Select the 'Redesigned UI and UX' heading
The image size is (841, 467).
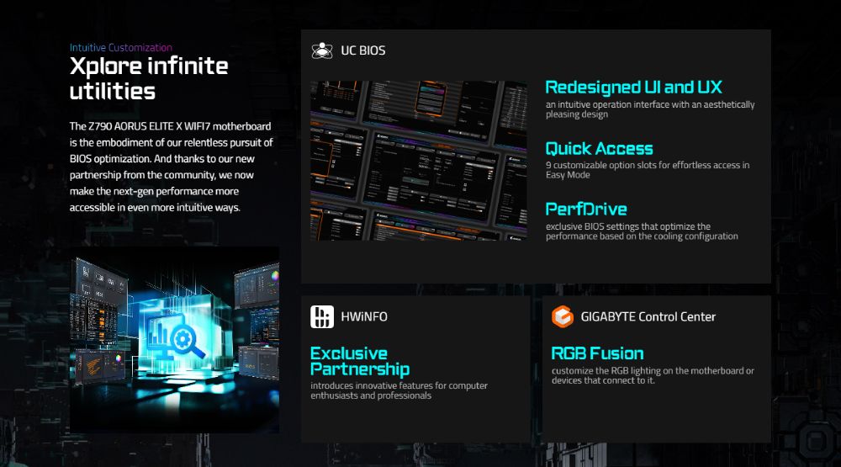coord(633,87)
